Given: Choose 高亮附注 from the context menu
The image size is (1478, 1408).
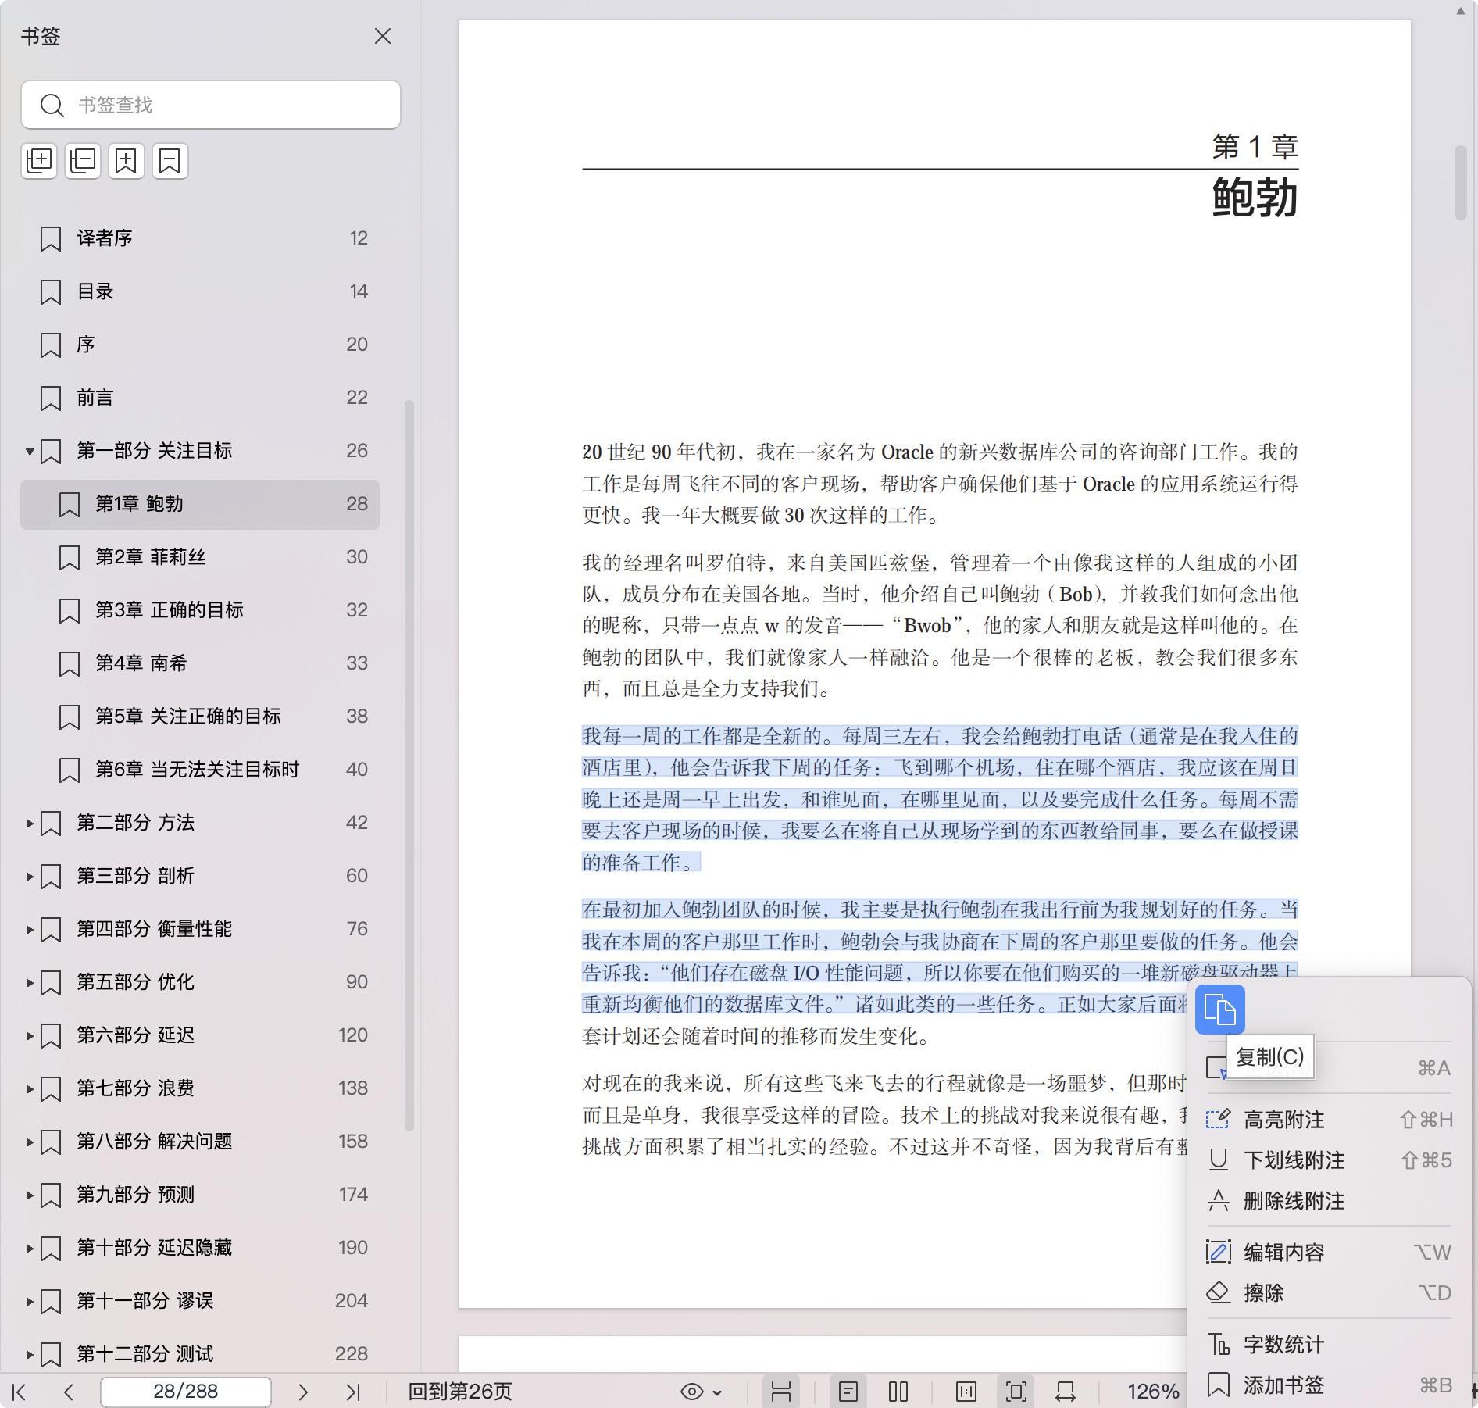Looking at the screenshot, I should 1283,1120.
